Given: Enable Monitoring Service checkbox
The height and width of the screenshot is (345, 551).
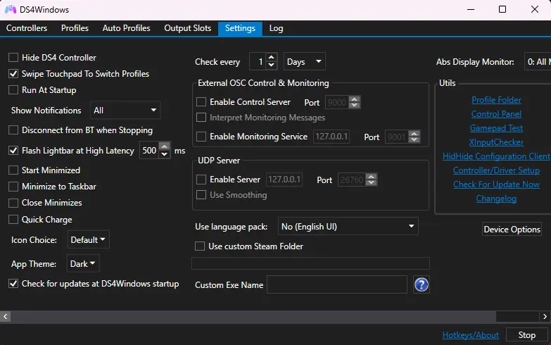Looking at the screenshot, I should 201,136.
